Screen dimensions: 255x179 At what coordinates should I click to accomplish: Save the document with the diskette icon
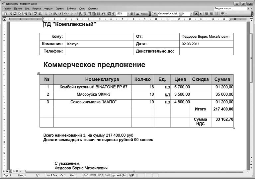click(x=15, y=14)
